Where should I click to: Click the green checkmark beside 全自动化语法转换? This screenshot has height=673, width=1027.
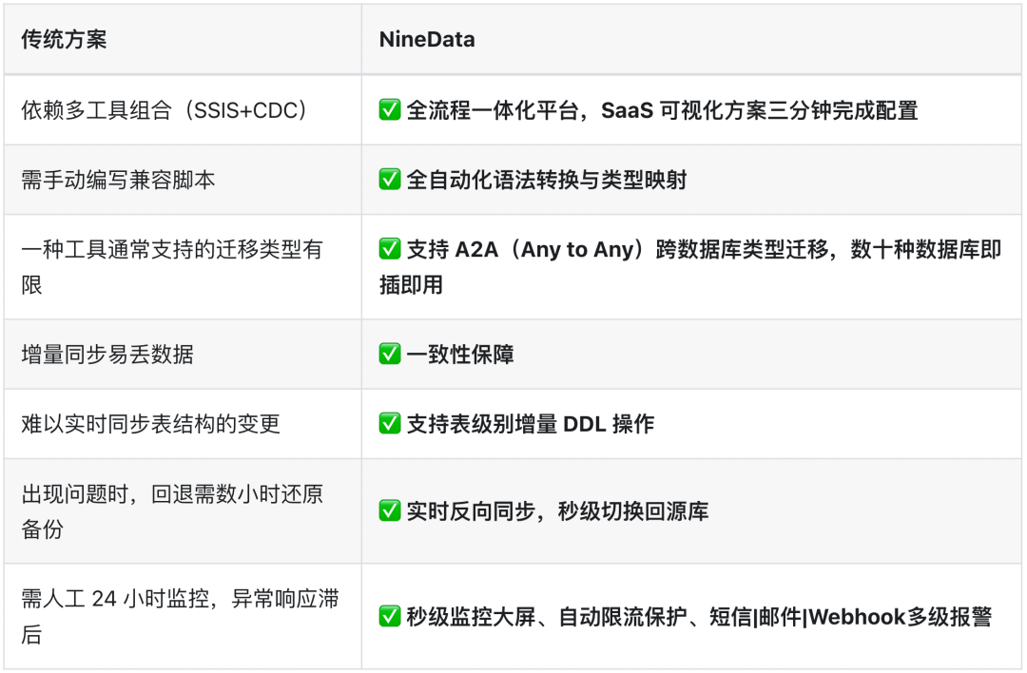390,180
